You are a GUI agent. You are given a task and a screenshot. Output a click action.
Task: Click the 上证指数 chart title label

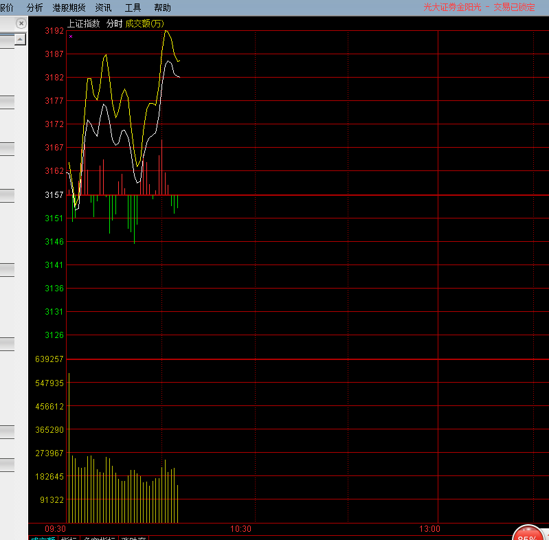tap(83, 23)
